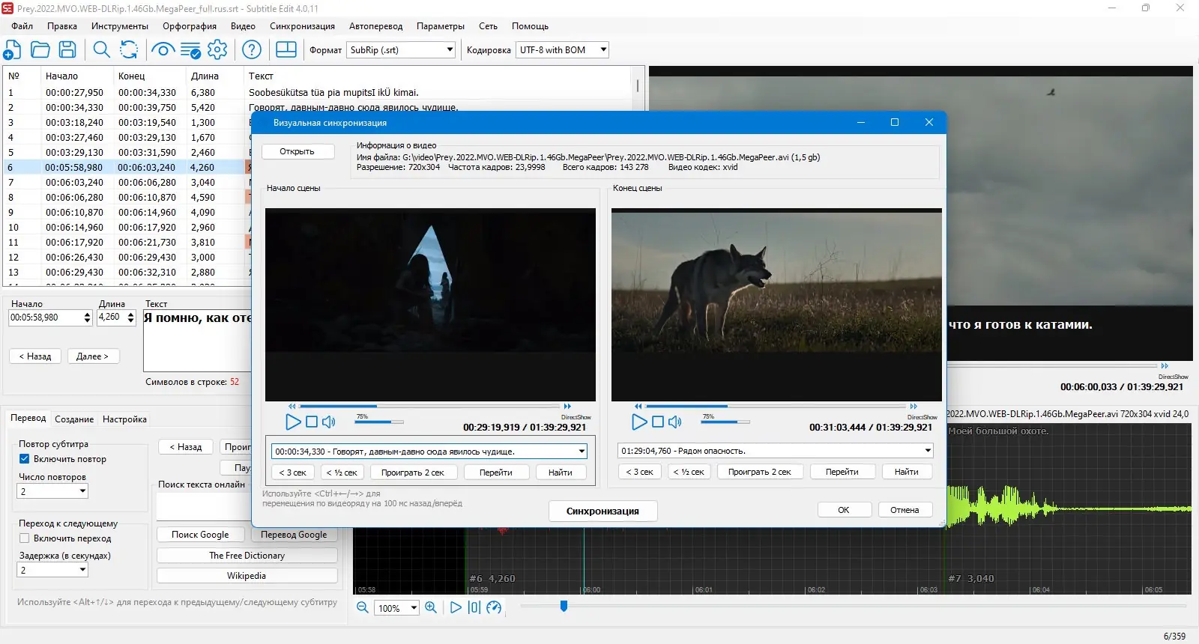Confirm the dialog with OK
The image size is (1199, 644).
point(844,510)
